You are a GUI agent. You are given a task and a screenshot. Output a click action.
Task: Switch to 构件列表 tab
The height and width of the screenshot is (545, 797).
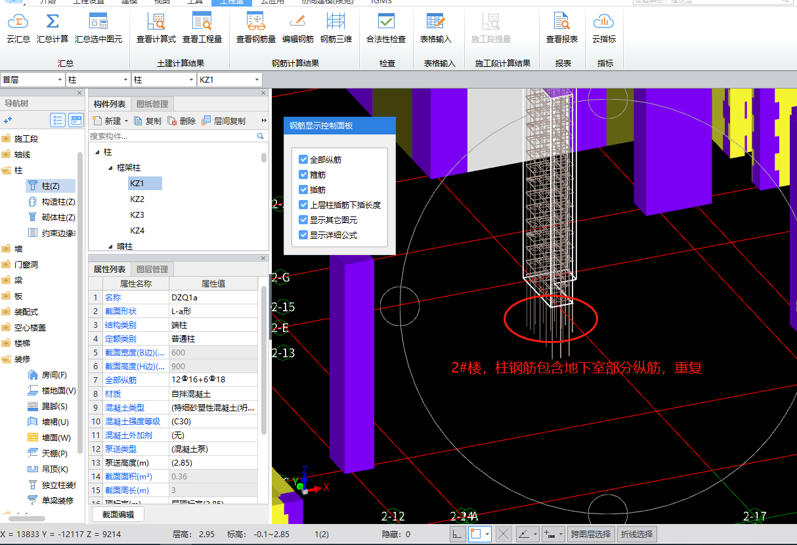coord(110,104)
